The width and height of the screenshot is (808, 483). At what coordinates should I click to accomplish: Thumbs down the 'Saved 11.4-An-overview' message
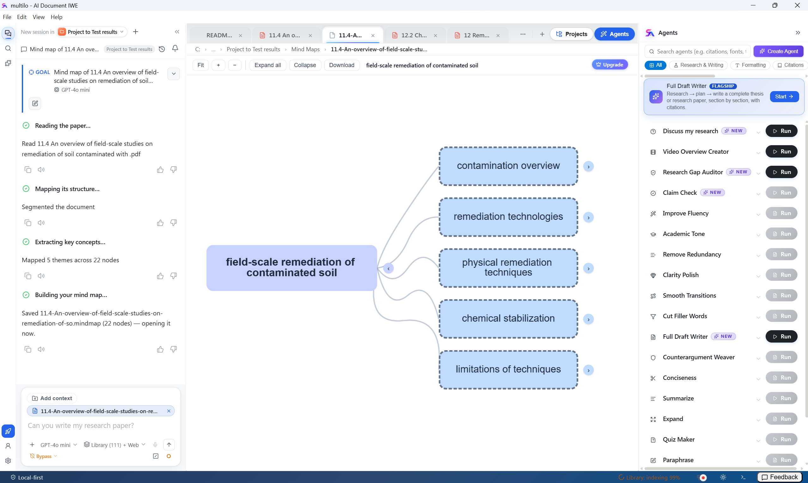[173, 349]
